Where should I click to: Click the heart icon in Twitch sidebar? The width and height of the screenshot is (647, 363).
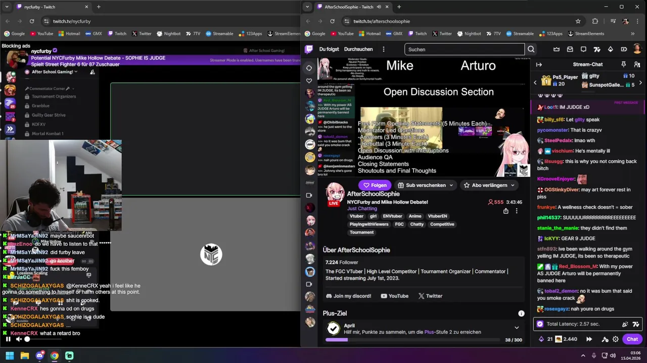point(309,81)
